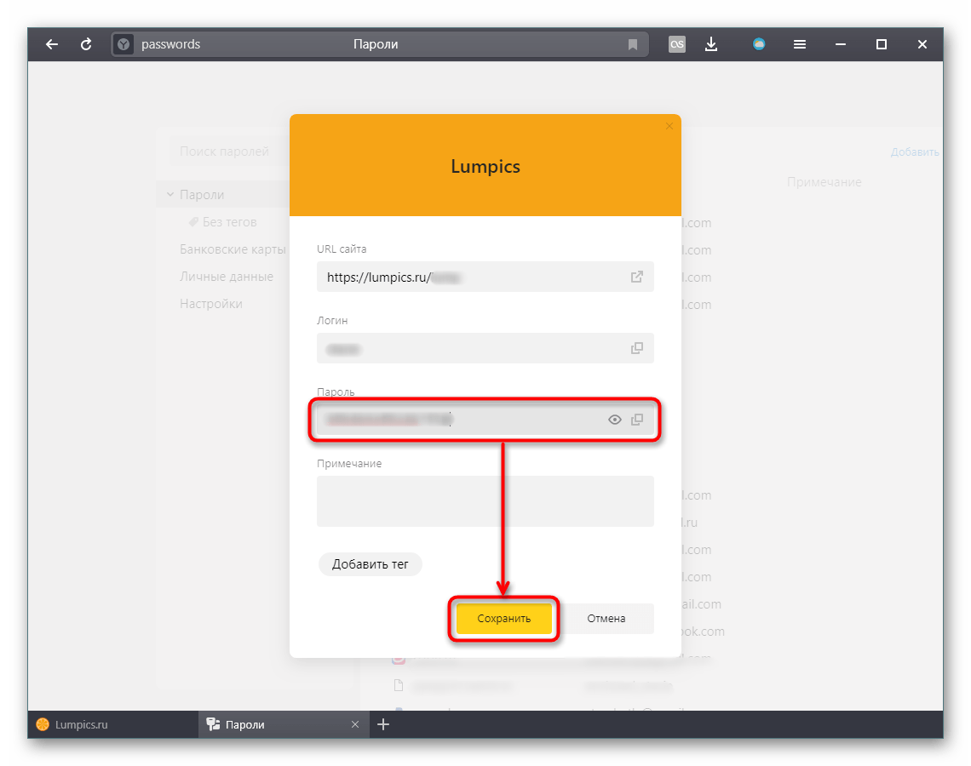Open the Last.fm extension icon
The image size is (971, 766).
pos(677,44)
